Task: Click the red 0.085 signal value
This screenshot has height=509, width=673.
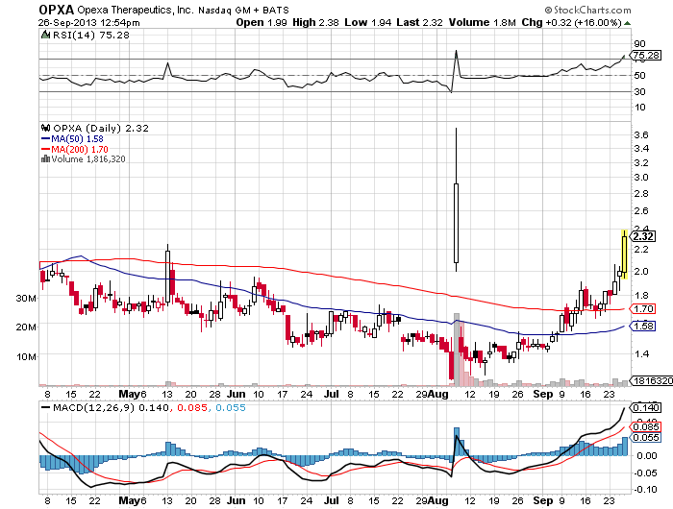Action: tap(192, 408)
